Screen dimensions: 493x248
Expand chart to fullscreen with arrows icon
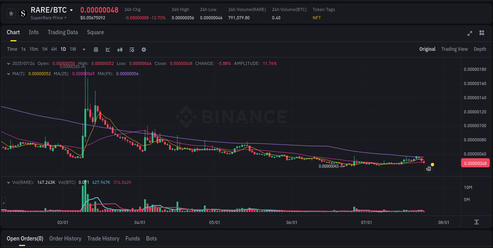[469, 33]
